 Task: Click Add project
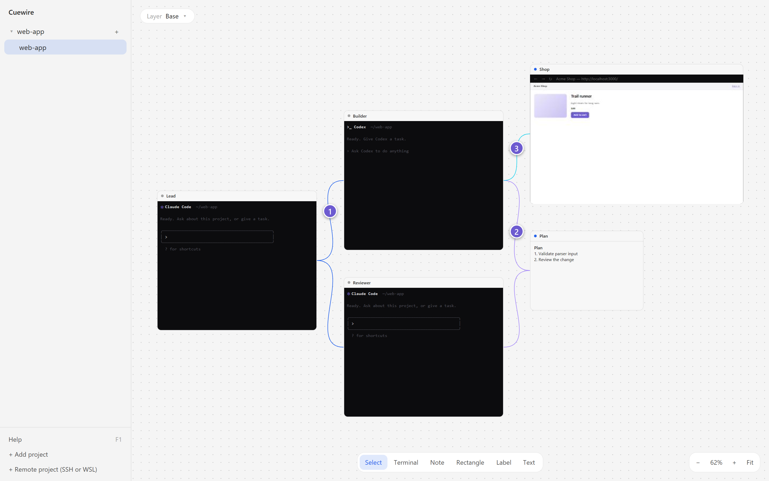28,454
